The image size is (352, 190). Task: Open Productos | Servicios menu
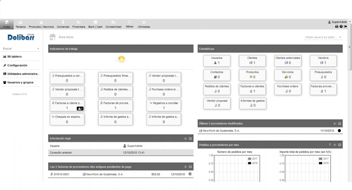pos(41,24)
